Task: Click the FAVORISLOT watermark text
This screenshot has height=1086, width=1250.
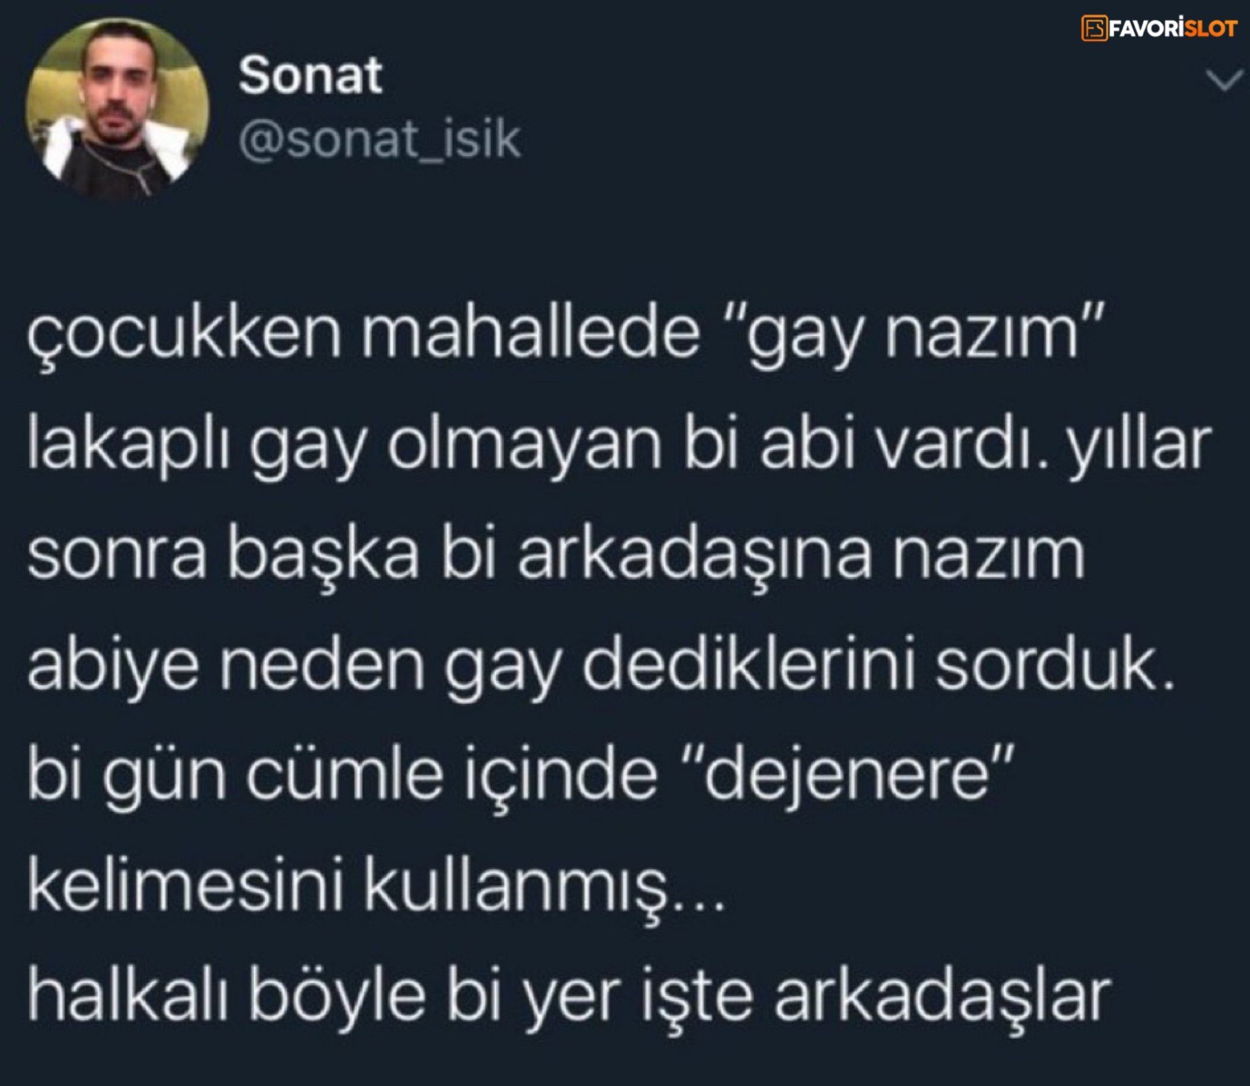Action: (1173, 29)
